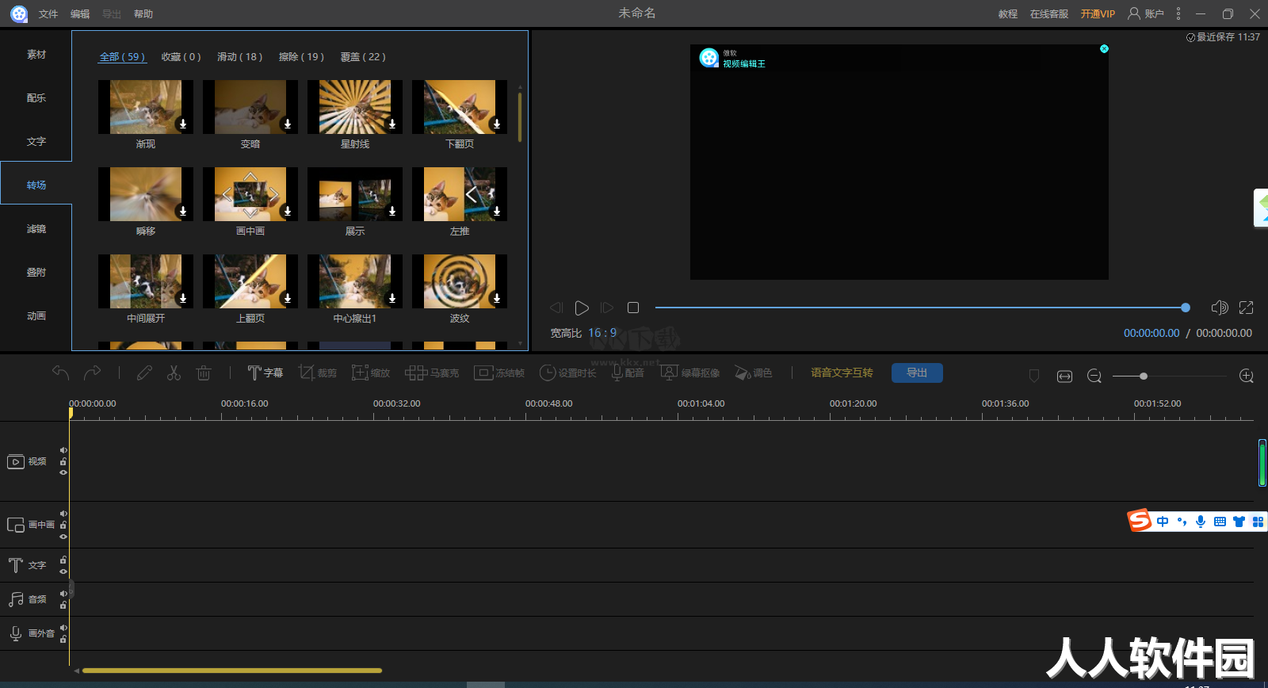
Task: Open the 配乐 music tab in sidebar
Action: coord(36,98)
